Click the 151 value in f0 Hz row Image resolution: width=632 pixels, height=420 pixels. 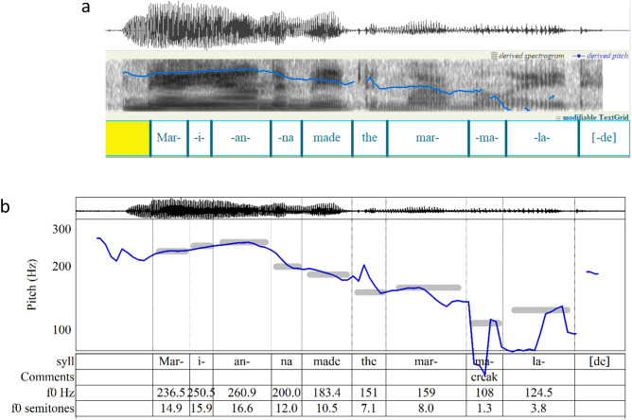click(369, 393)
